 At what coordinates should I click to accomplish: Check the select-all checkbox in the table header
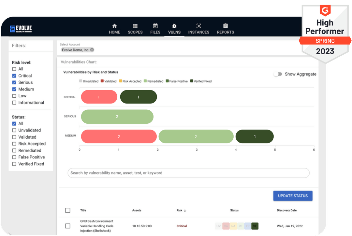tap(67, 210)
